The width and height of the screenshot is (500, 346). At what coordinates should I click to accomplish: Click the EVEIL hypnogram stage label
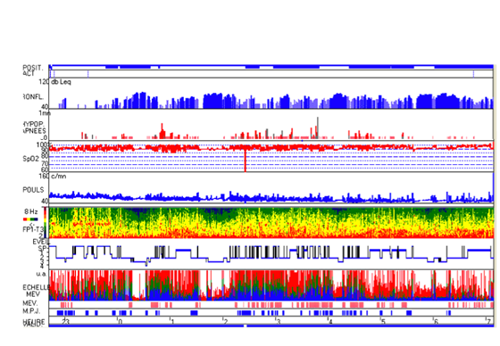[x=41, y=243]
